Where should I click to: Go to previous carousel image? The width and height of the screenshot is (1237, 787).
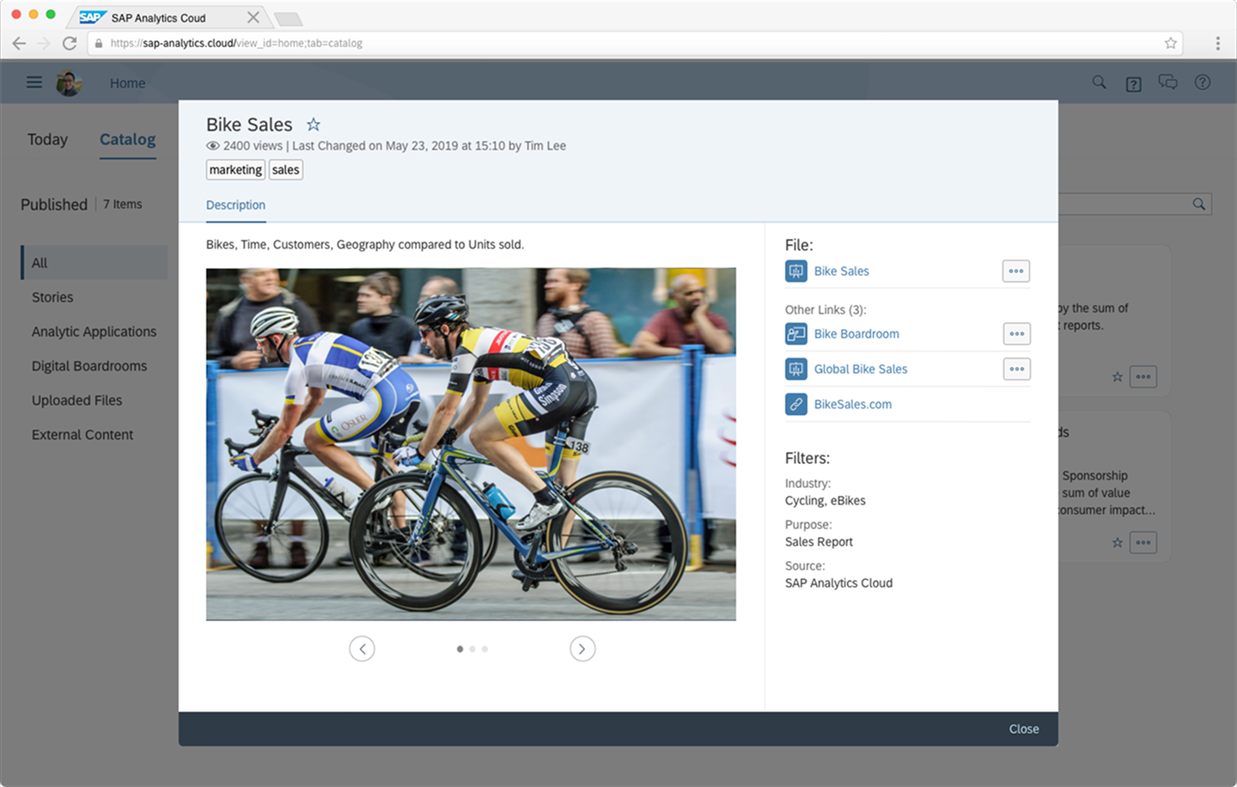click(363, 649)
